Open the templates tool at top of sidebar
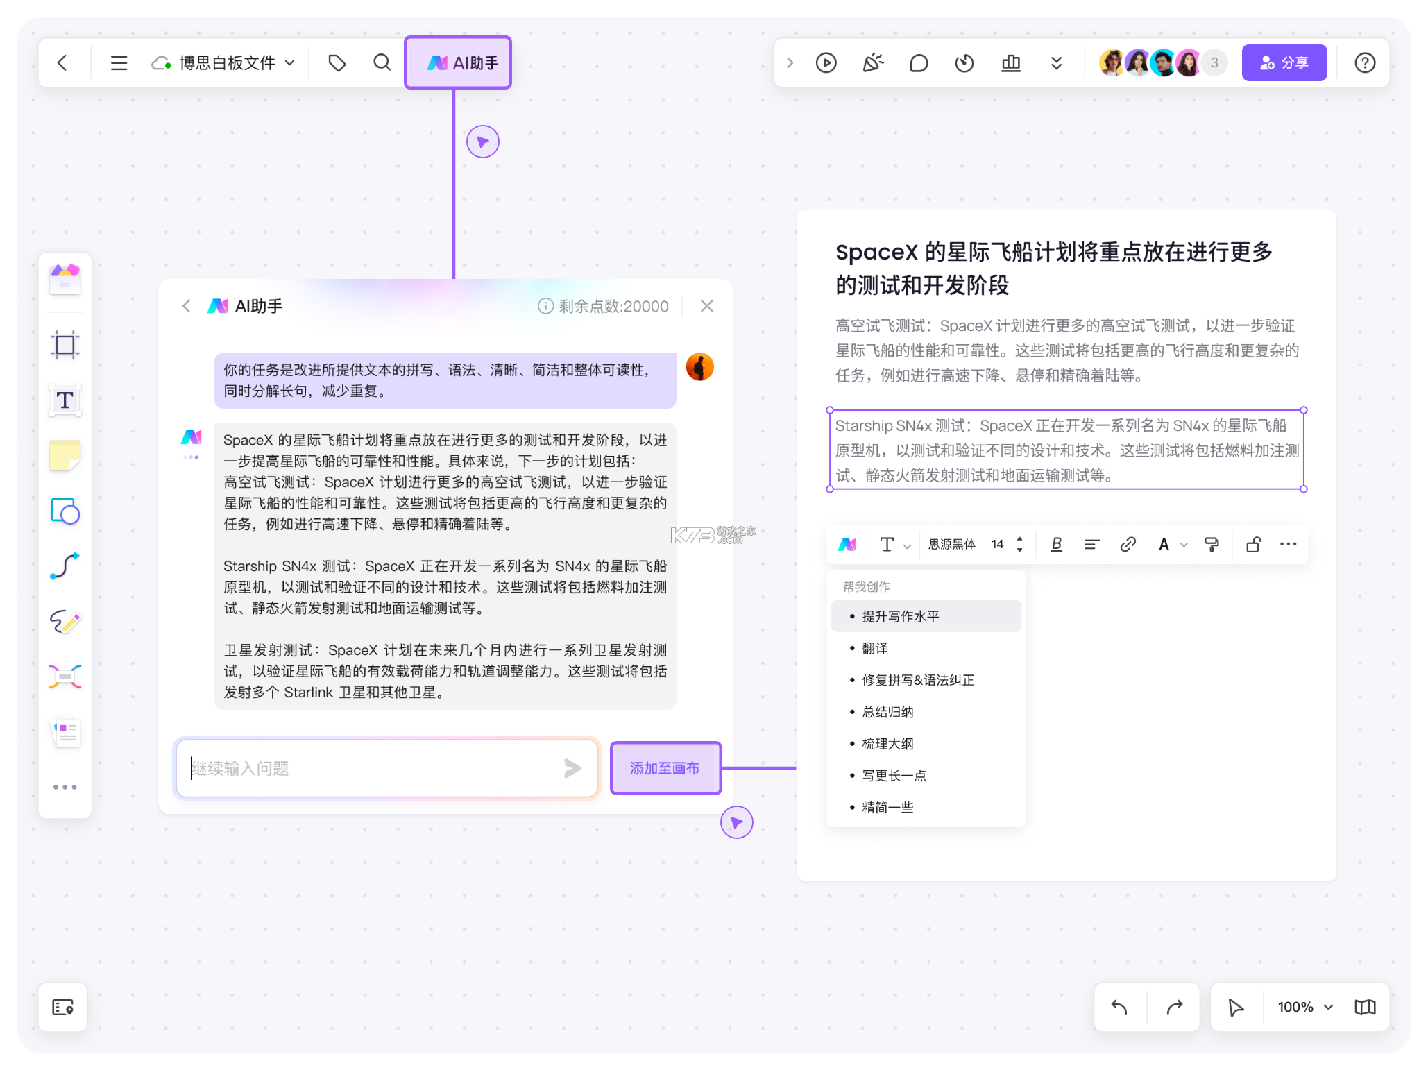Viewport: 1428px width, 1070px height. click(65, 280)
